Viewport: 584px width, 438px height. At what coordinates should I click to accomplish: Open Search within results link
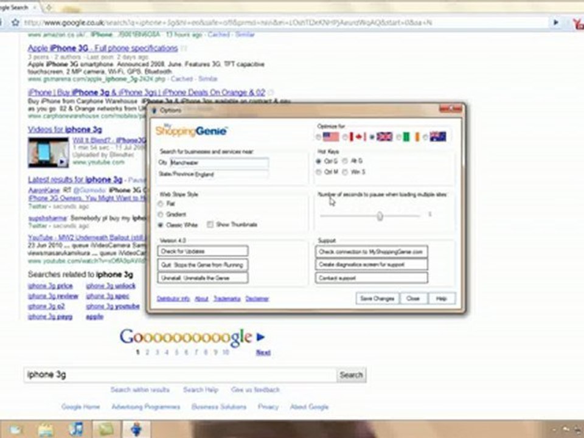140,390
